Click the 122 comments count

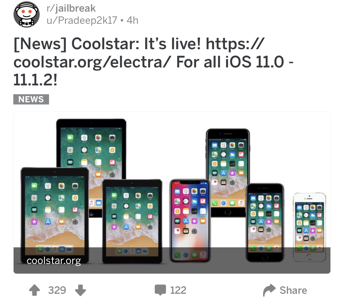[178, 290]
